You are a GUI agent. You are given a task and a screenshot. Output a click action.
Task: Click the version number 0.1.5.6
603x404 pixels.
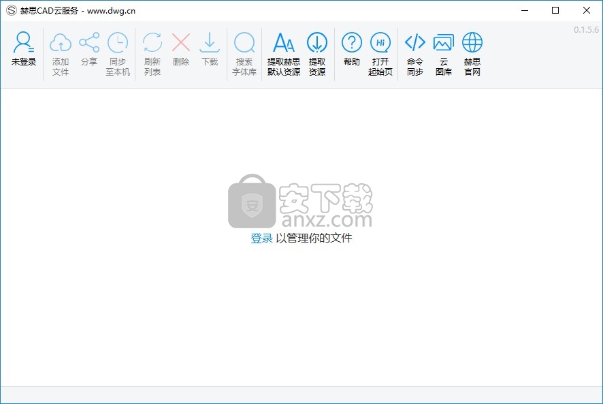click(586, 30)
